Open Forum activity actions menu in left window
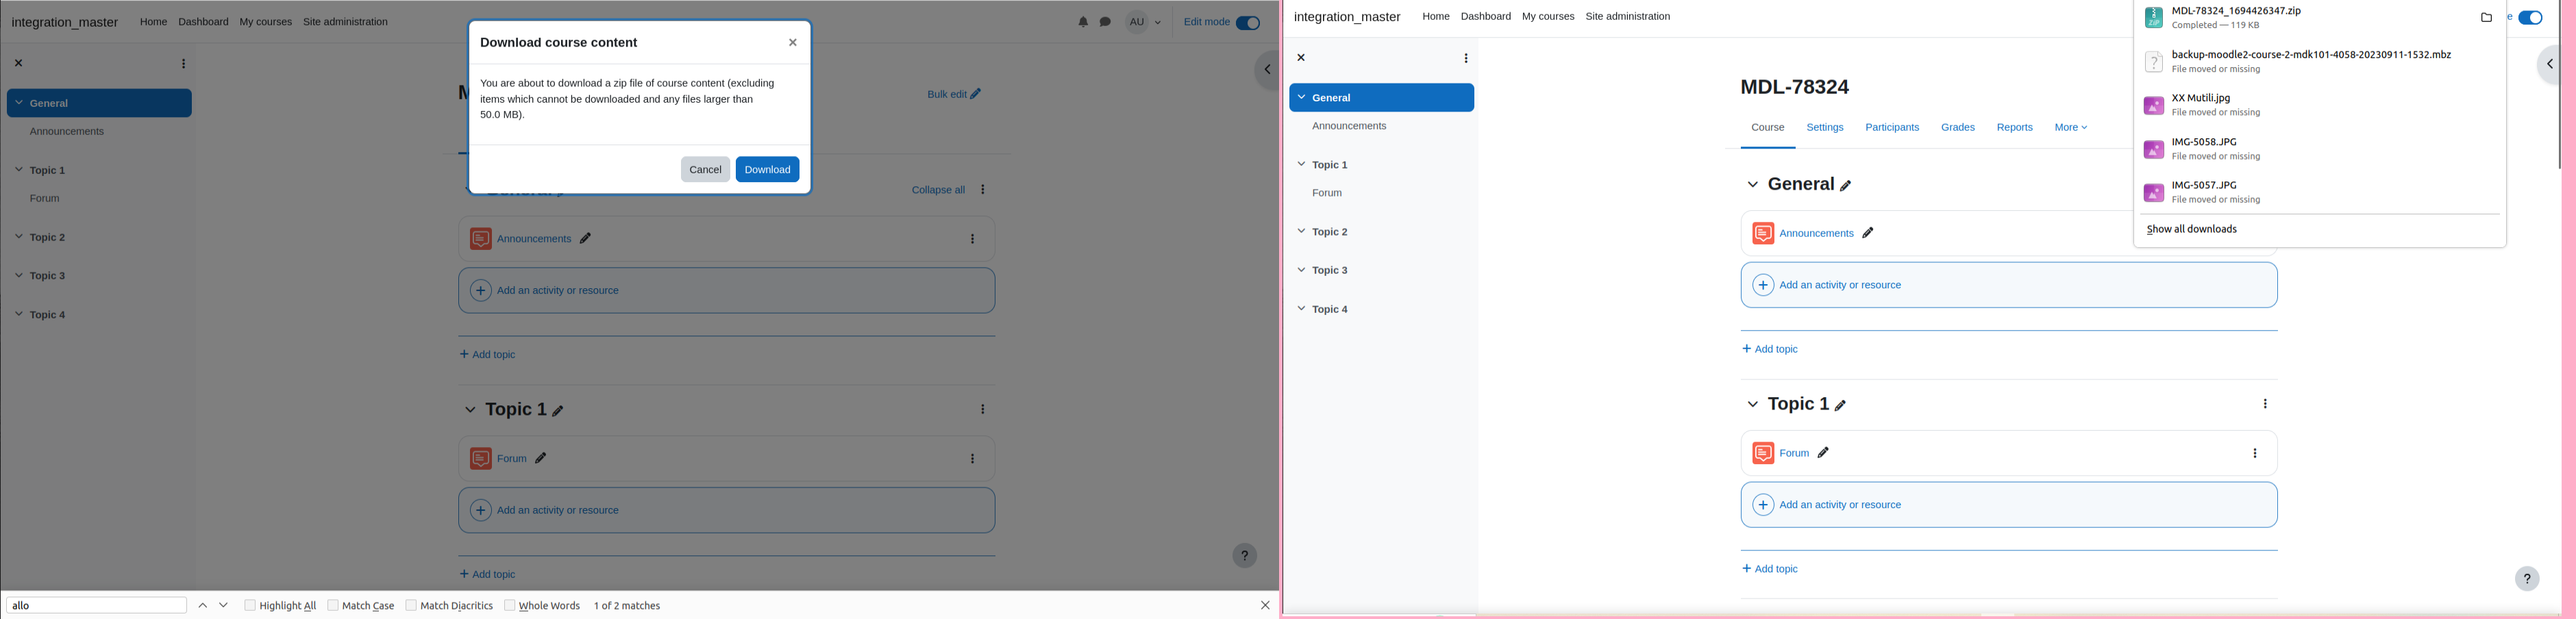This screenshot has width=2576, height=619. (973, 460)
